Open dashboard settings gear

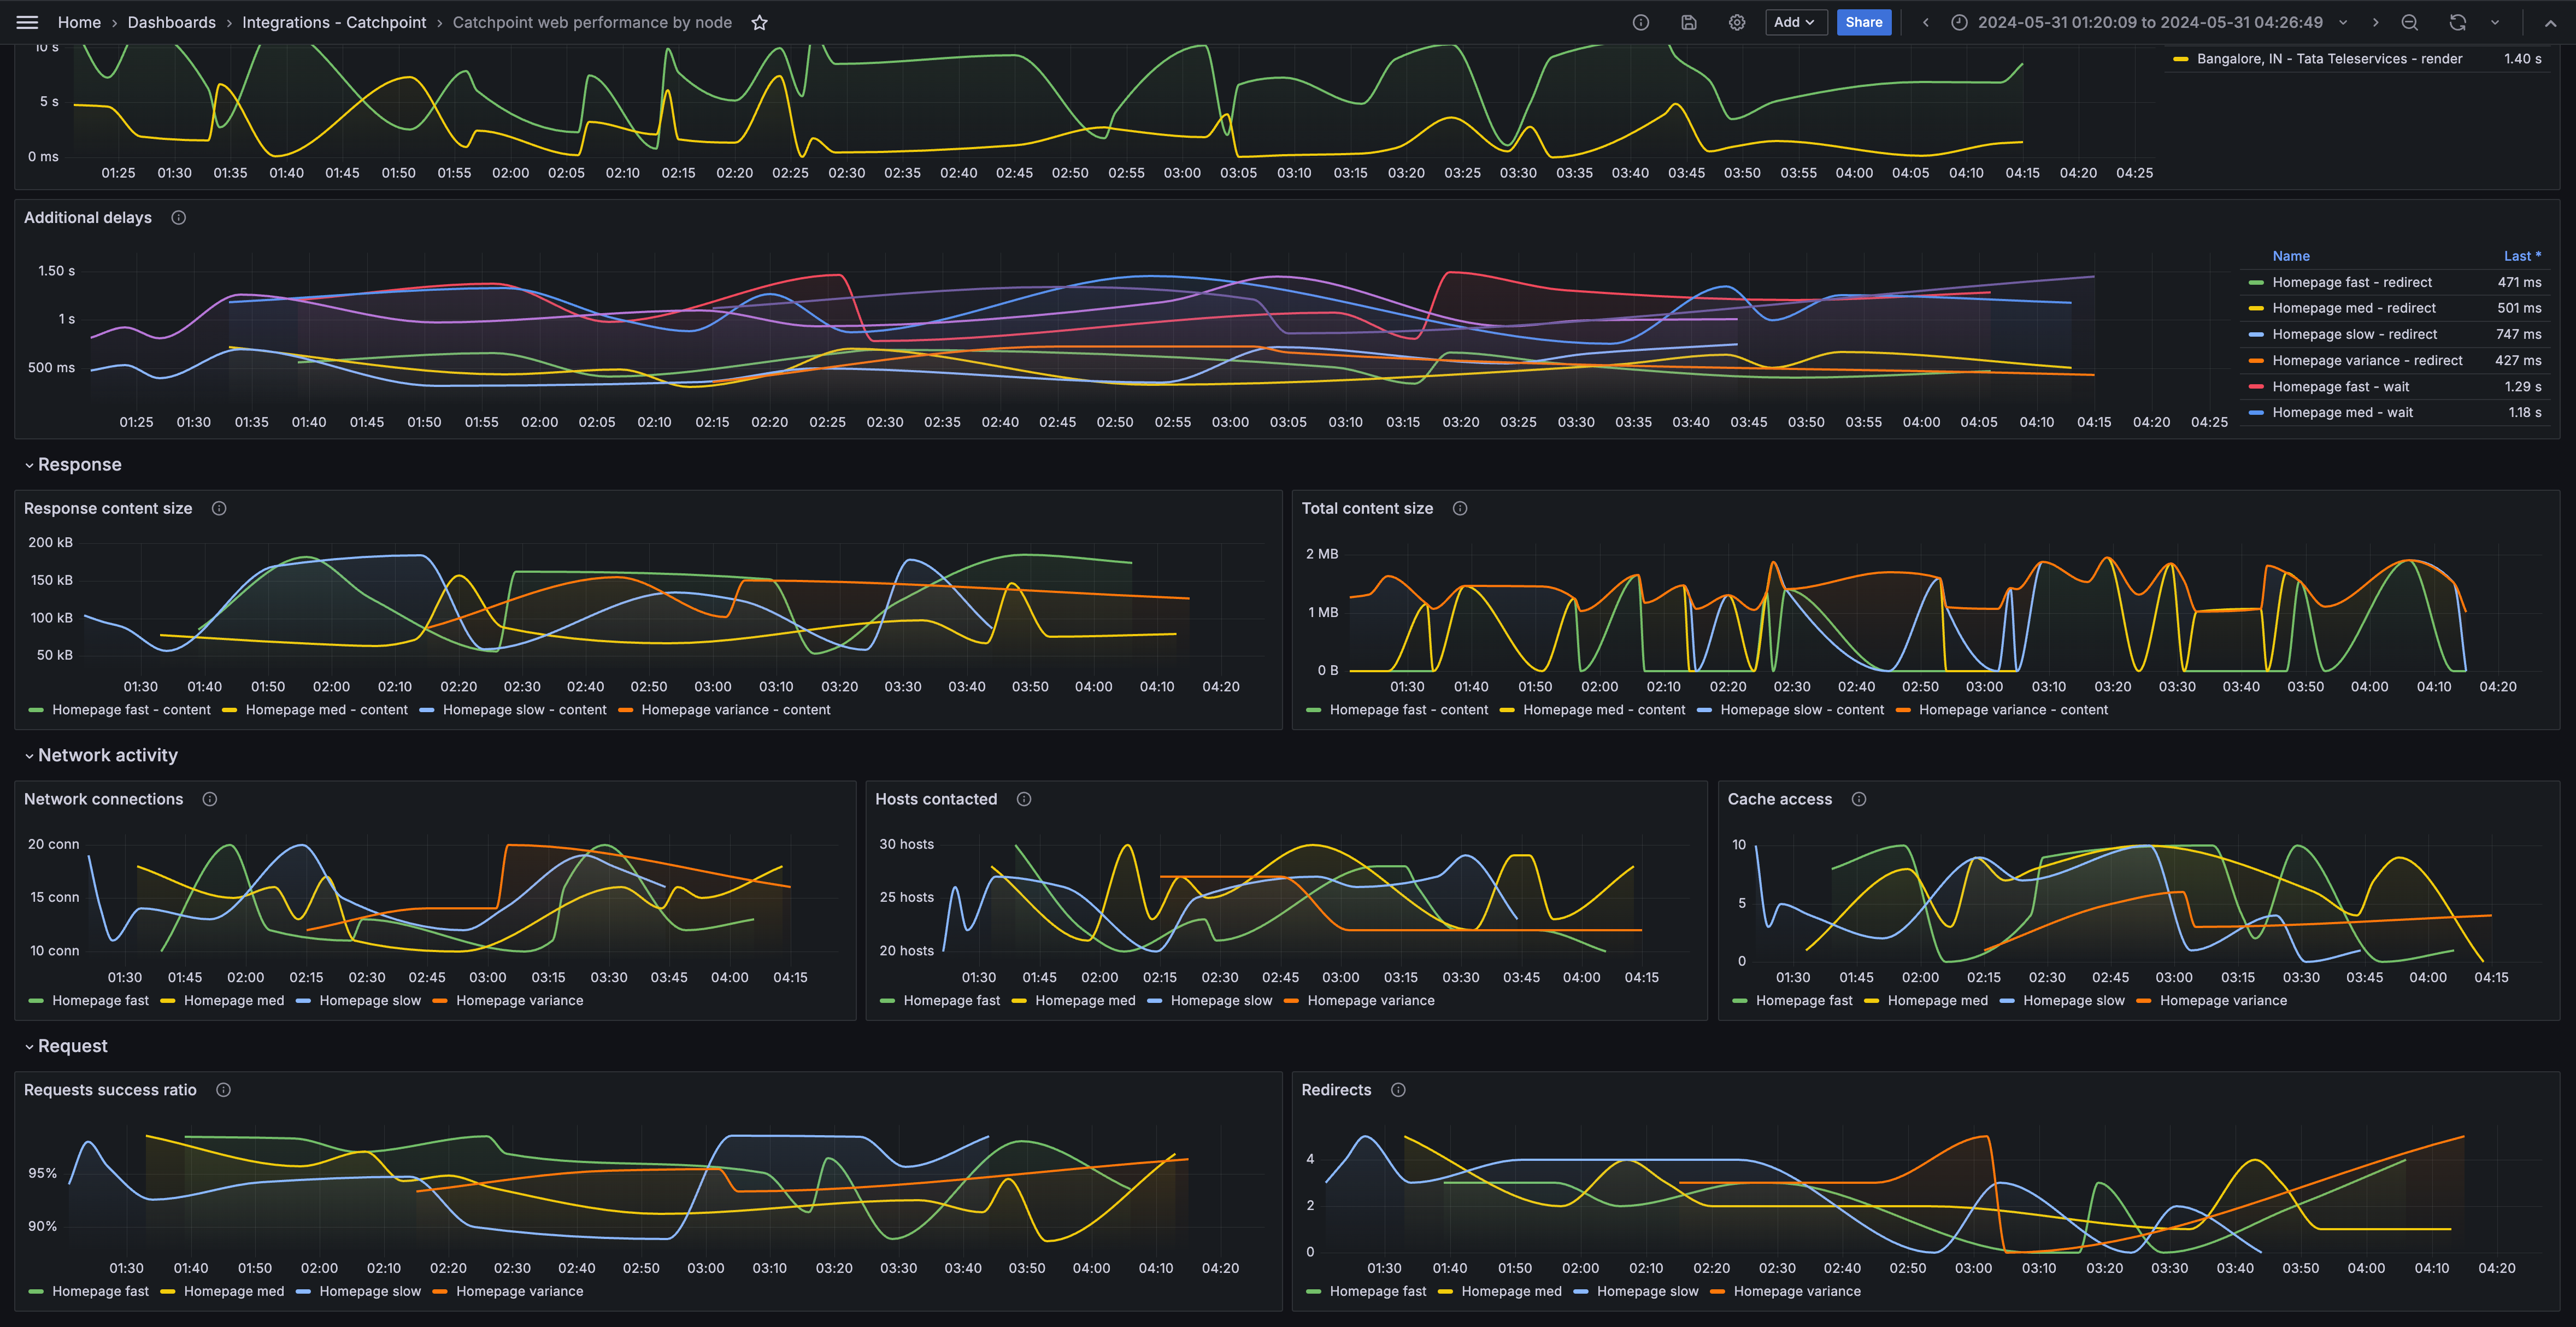point(1737,22)
